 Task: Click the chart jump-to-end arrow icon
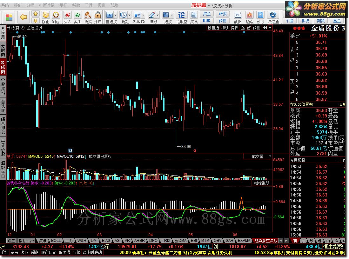265,28
